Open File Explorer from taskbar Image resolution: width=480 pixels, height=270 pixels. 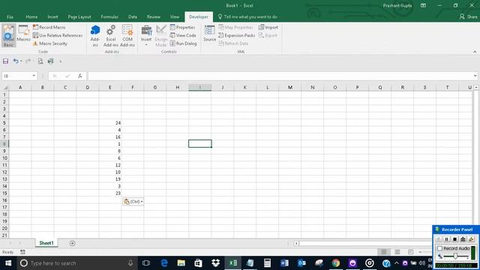[181, 263]
